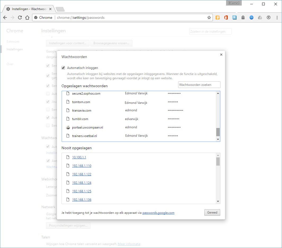Click the page icon next to 10.100.1.1
Image resolution: width=282 pixels, height=248 pixels.
pos(68,157)
